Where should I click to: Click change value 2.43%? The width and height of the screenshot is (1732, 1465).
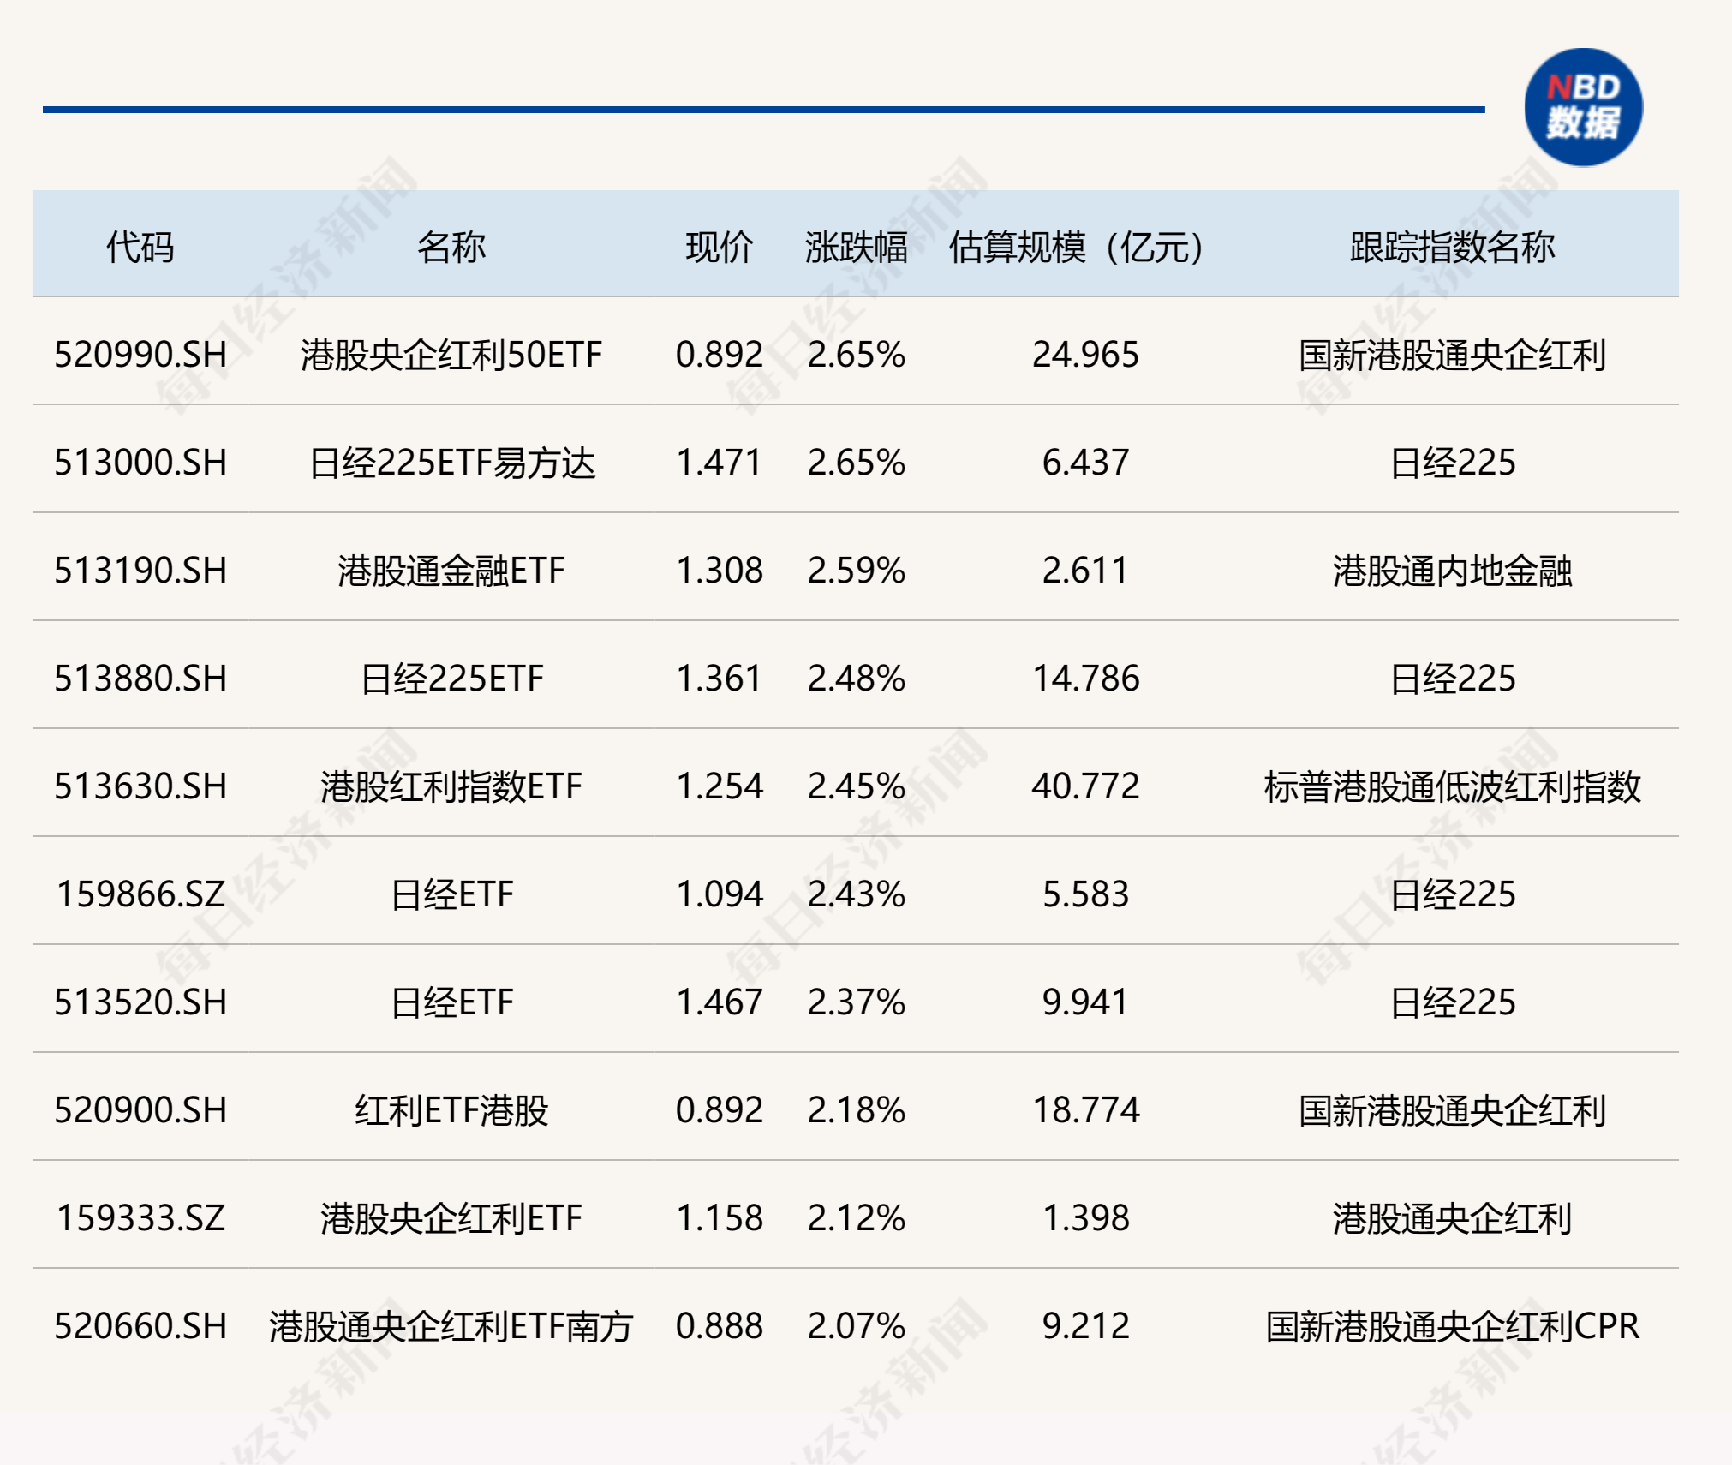pyautogui.click(x=856, y=894)
